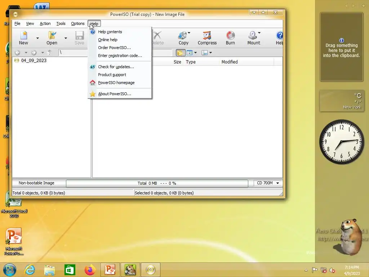Open the Windows Start button
Screen dimensions: 369x277
click(x=10, y=270)
